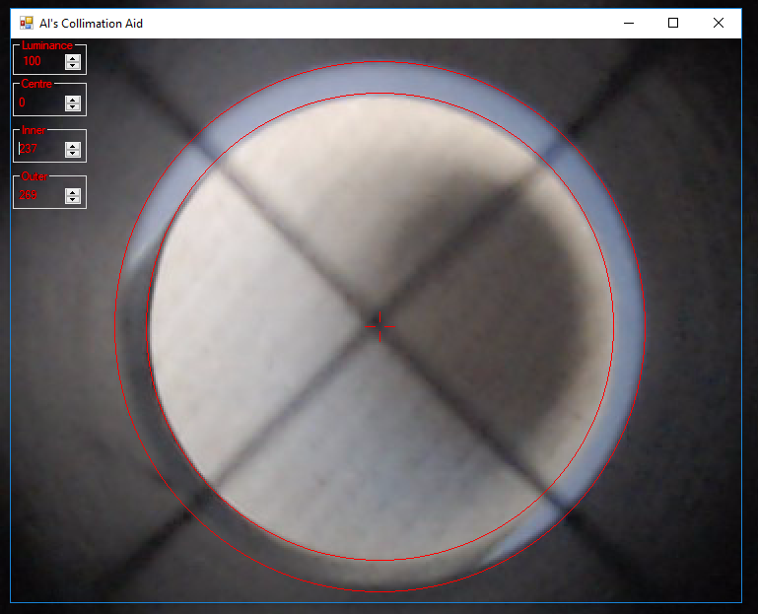Viewport: 758px width, 614px height.
Task: Decrease Outer circle radius with down arrow
Action: click(x=73, y=200)
